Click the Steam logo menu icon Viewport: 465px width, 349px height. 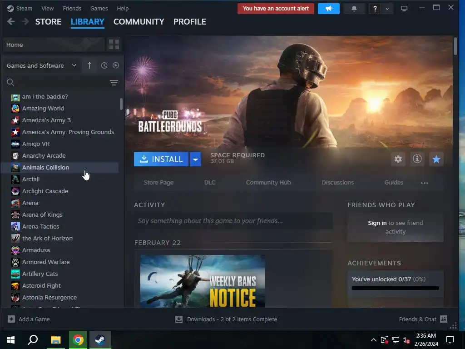[x=10, y=8]
